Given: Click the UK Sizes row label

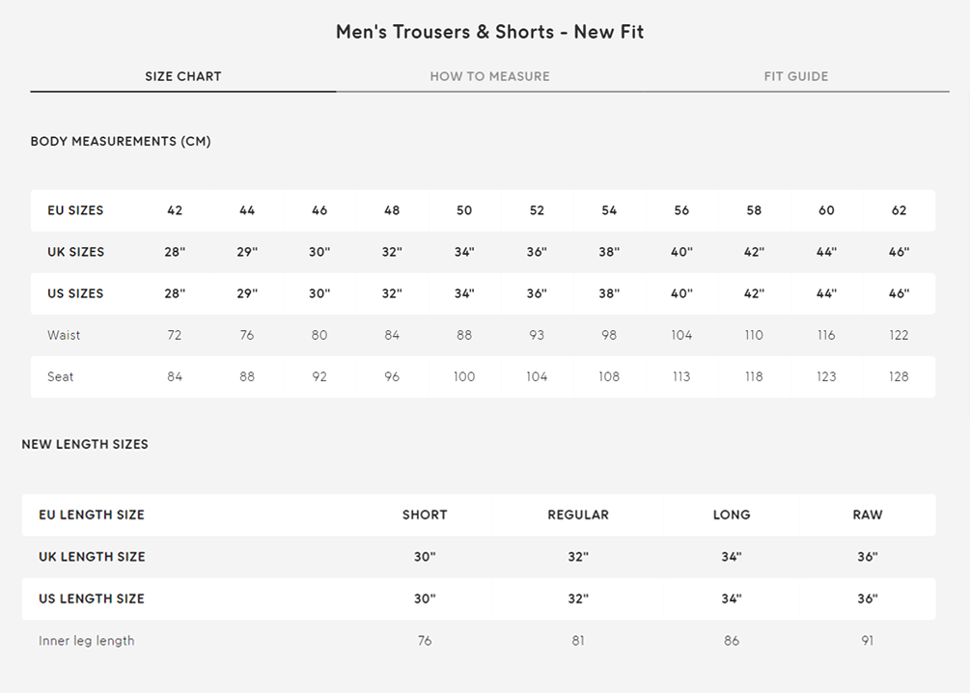Looking at the screenshot, I should [x=75, y=252].
